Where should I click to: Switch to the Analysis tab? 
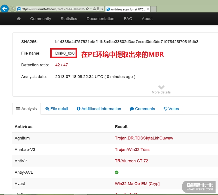pyautogui.click(x=27, y=109)
